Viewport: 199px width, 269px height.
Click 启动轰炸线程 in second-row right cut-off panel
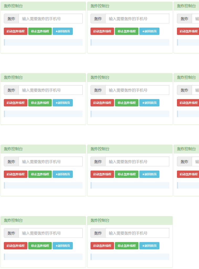pyautogui.click(x=188, y=103)
